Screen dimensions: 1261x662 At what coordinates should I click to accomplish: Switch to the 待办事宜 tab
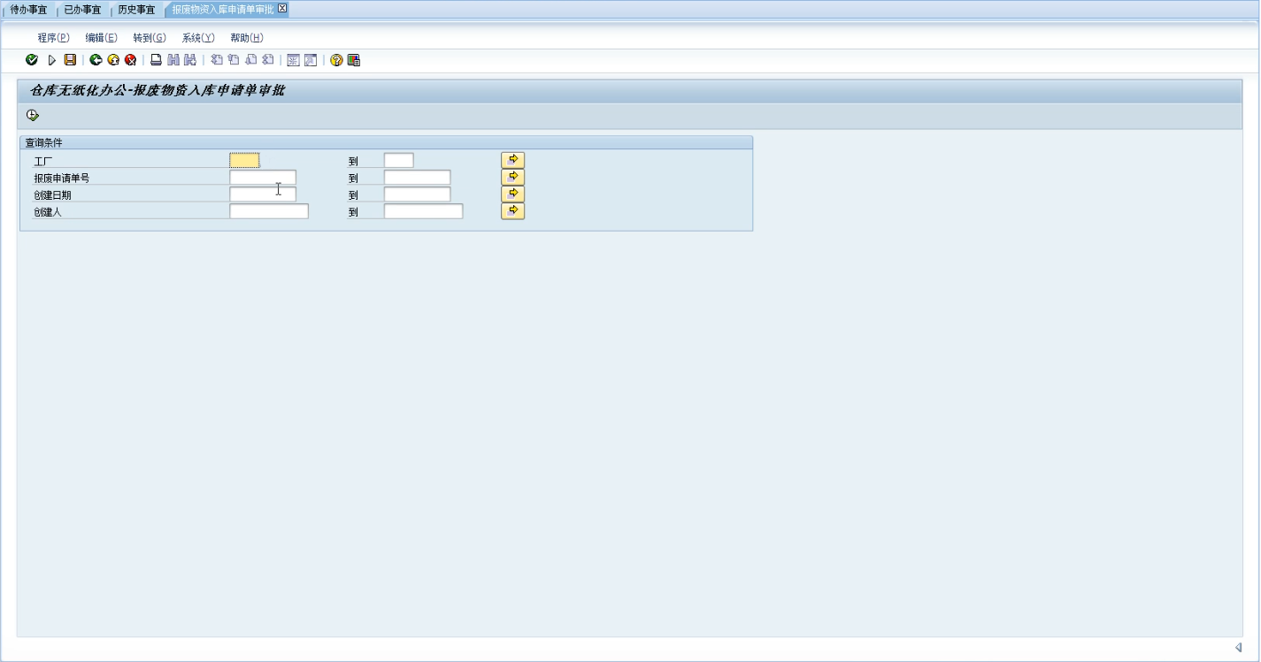(x=28, y=10)
